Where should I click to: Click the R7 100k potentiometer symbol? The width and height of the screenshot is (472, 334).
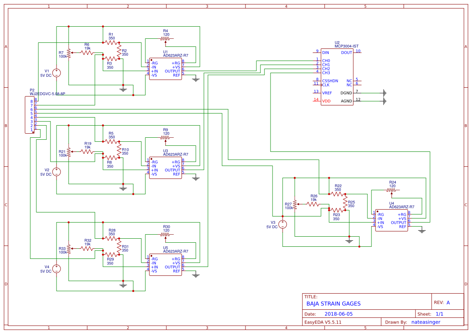point(69,53)
